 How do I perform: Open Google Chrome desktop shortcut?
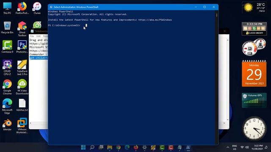pyautogui.click(x=7, y=87)
